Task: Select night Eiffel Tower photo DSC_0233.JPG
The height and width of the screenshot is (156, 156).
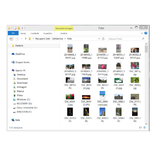Action: 70,115
